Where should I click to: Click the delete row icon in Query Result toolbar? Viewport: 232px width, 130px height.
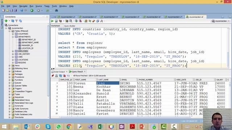point(65,75)
